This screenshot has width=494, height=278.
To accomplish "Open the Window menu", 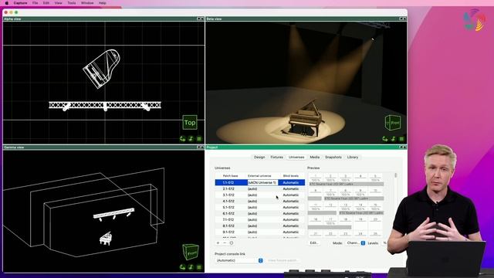I will (87, 3).
